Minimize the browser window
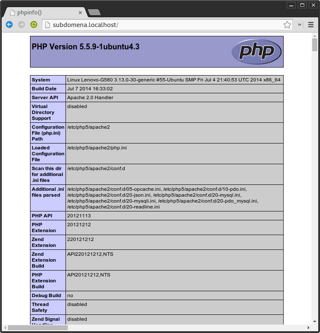This screenshot has height=333, width=320. coord(291,5)
